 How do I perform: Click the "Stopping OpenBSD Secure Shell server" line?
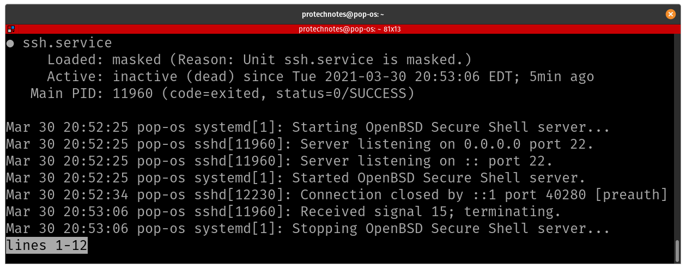[x=308, y=229]
